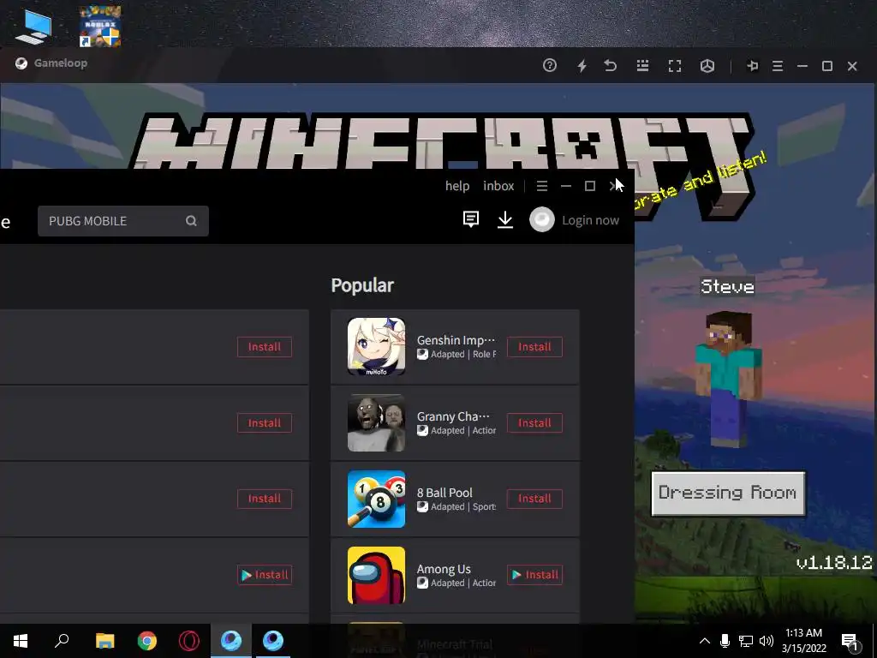Open the This PC desktop icon
The height and width of the screenshot is (658, 877).
33,26
